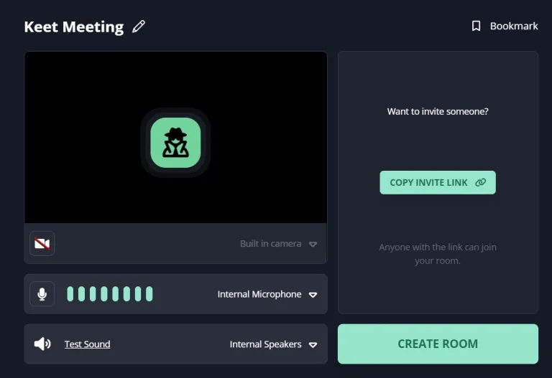Click the microphone level meter bars
Viewport: 552px width, 378px height.
coord(109,294)
